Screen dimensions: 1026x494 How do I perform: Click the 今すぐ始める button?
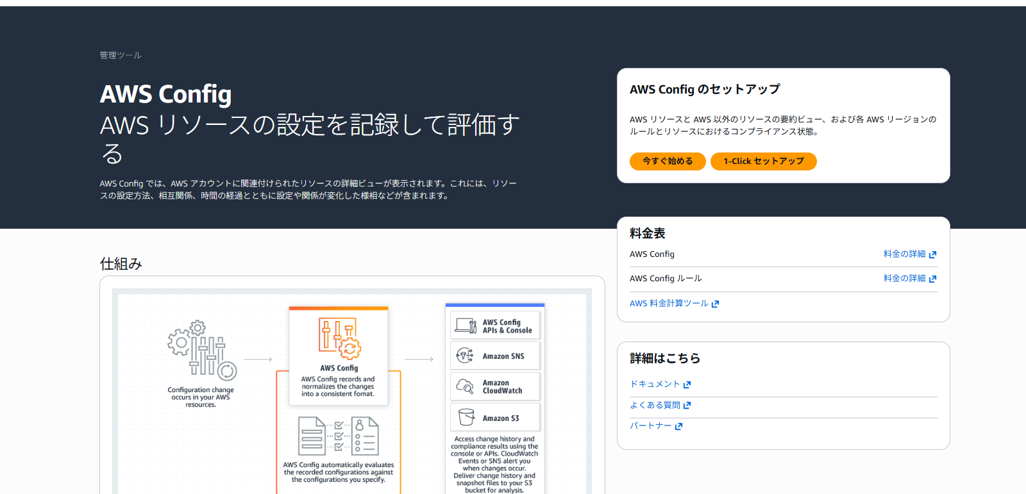pos(668,161)
